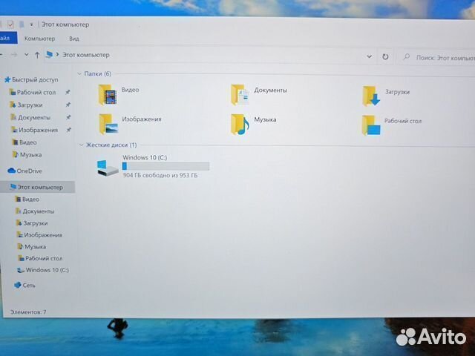
Task: Select Рабочий стол under Быстрый доступ
Action: tap(36, 92)
